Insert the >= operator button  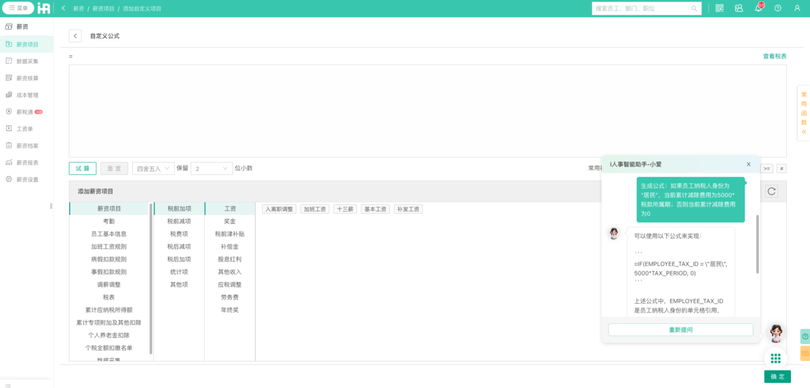(x=767, y=168)
